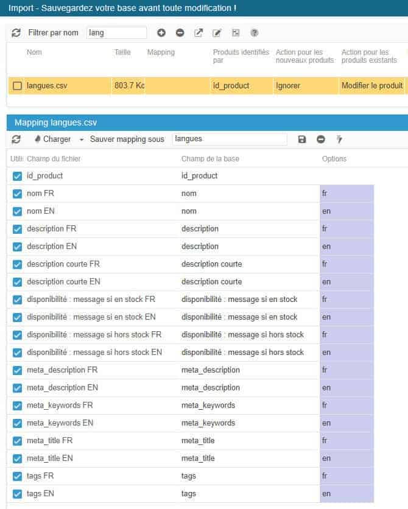
Task: Open the language option for meta_title FR
Action: (346, 440)
